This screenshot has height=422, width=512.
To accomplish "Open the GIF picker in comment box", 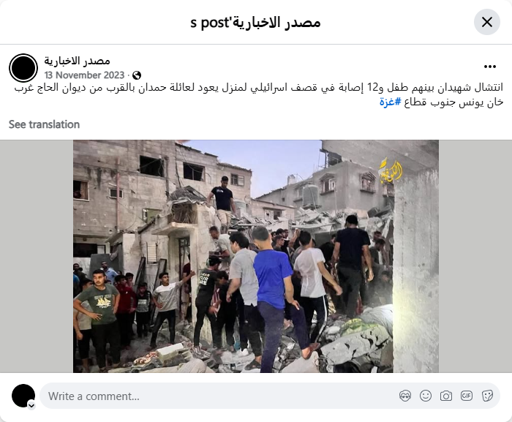I will (x=467, y=396).
